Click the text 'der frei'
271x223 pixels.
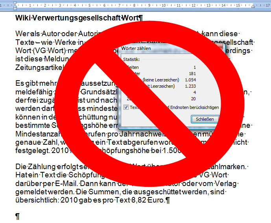point(26,100)
